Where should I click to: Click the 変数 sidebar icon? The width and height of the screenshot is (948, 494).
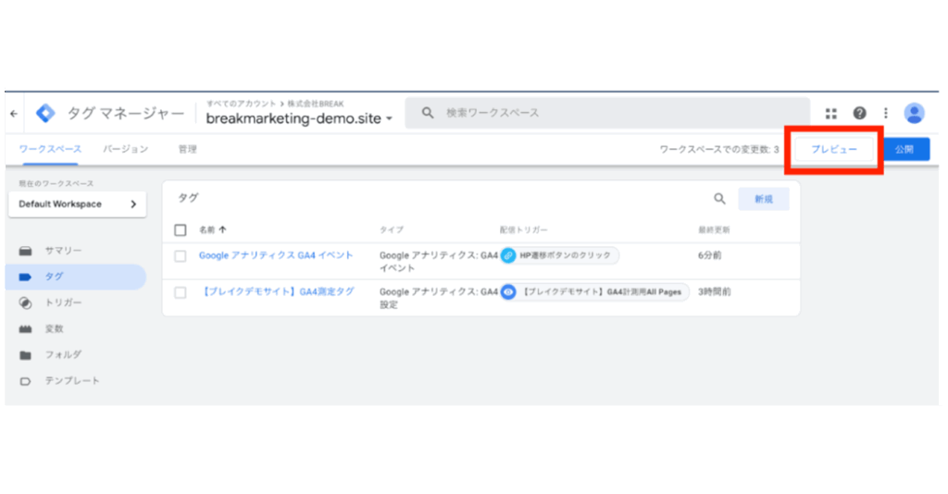(25, 329)
